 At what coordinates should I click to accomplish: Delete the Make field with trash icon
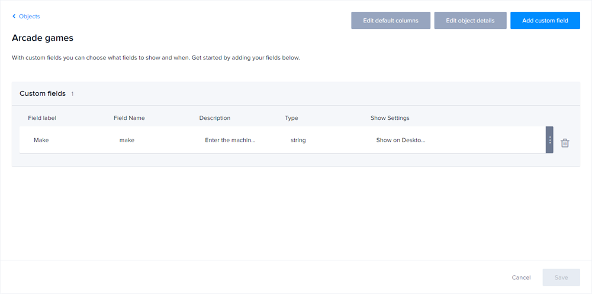[x=565, y=143]
